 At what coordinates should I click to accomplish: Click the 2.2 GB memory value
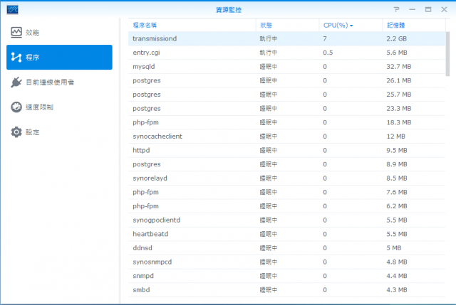pyautogui.click(x=396, y=38)
